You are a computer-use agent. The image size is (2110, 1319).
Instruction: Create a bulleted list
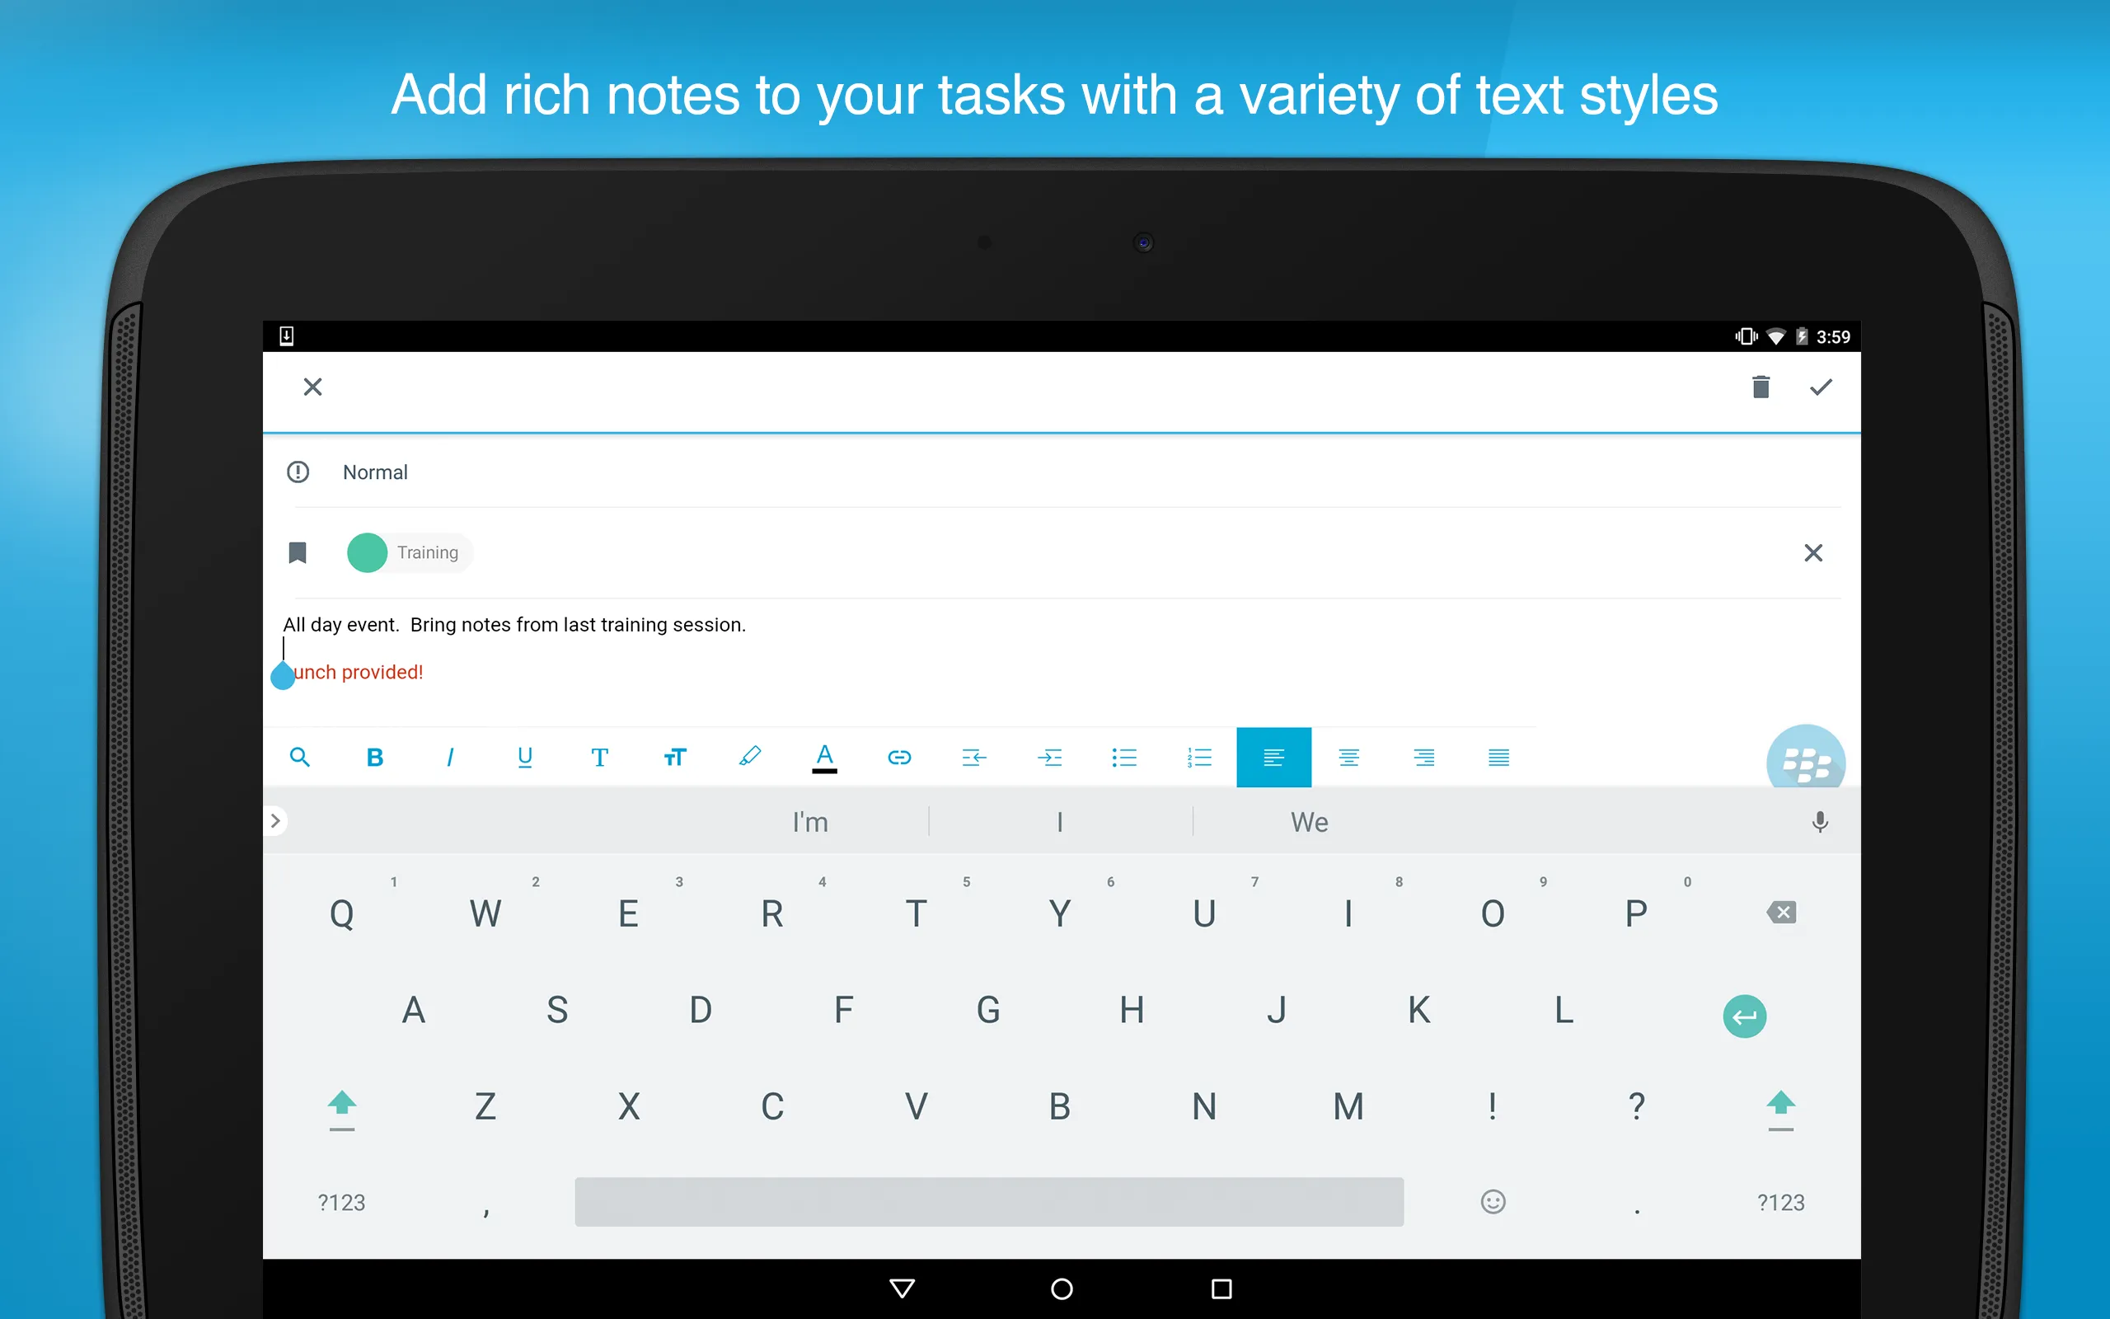coord(1125,758)
